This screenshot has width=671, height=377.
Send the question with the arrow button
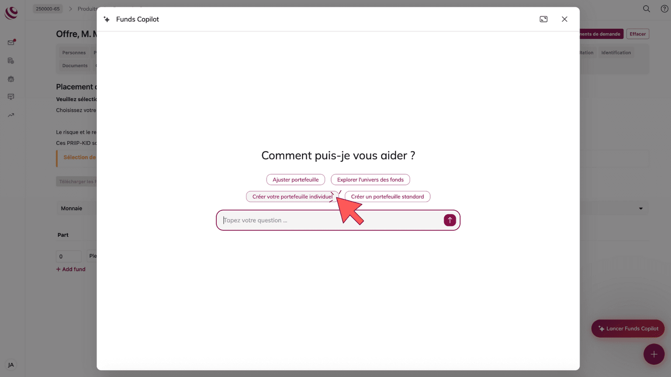click(x=450, y=220)
